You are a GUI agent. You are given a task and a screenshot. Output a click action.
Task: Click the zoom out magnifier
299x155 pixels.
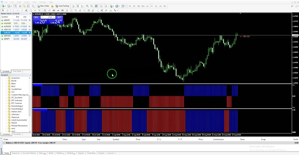tap(92, 6)
